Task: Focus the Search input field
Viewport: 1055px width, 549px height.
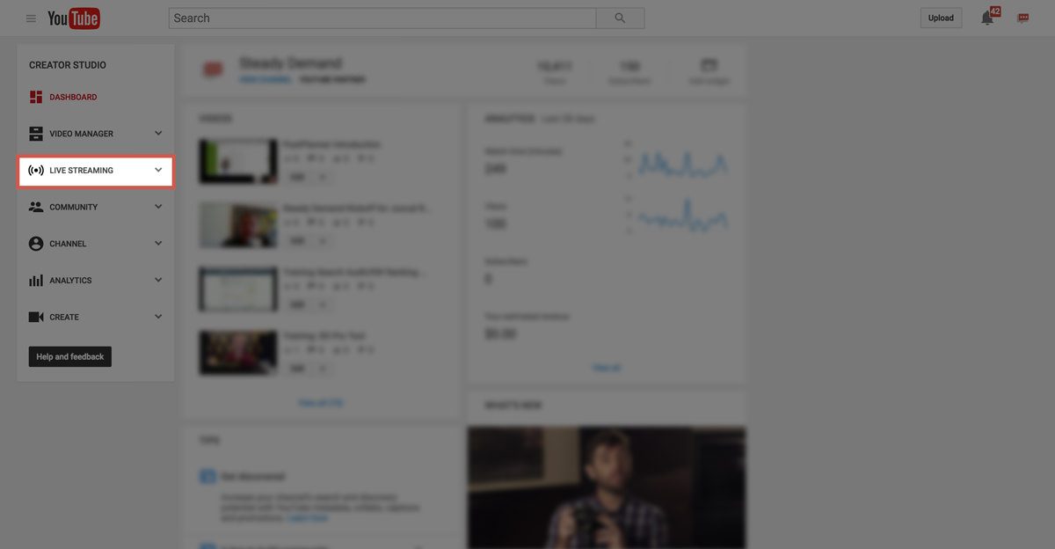Action: pos(382,18)
